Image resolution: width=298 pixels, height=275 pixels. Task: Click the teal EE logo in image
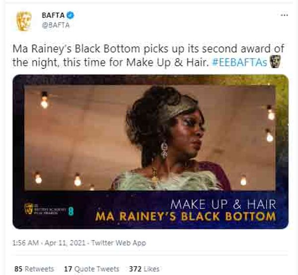point(71,212)
